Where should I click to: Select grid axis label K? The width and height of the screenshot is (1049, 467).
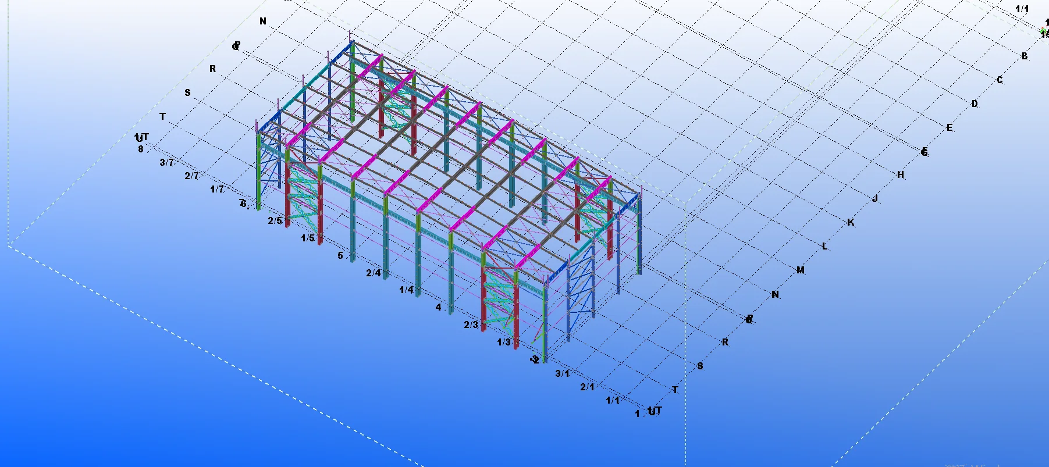[851, 223]
